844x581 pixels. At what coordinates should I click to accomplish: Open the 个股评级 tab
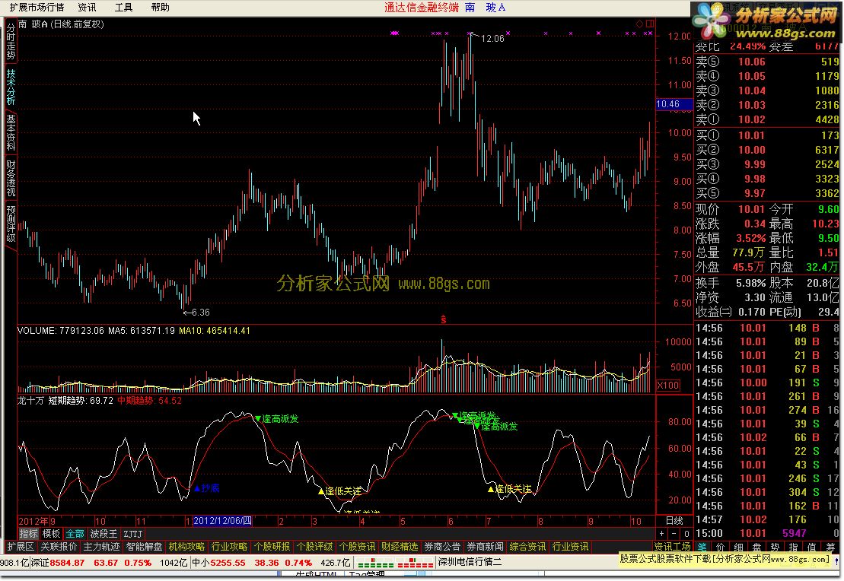(314, 547)
